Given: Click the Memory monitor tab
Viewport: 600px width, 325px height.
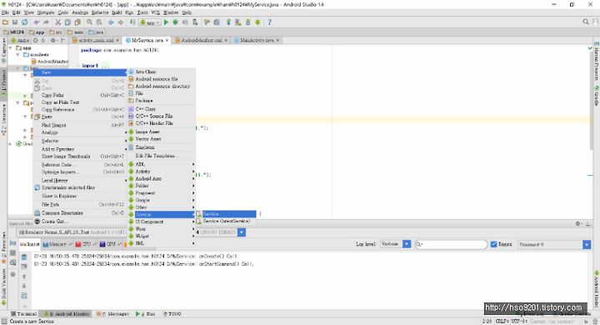Looking at the screenshot, I should tap(57, 244).
